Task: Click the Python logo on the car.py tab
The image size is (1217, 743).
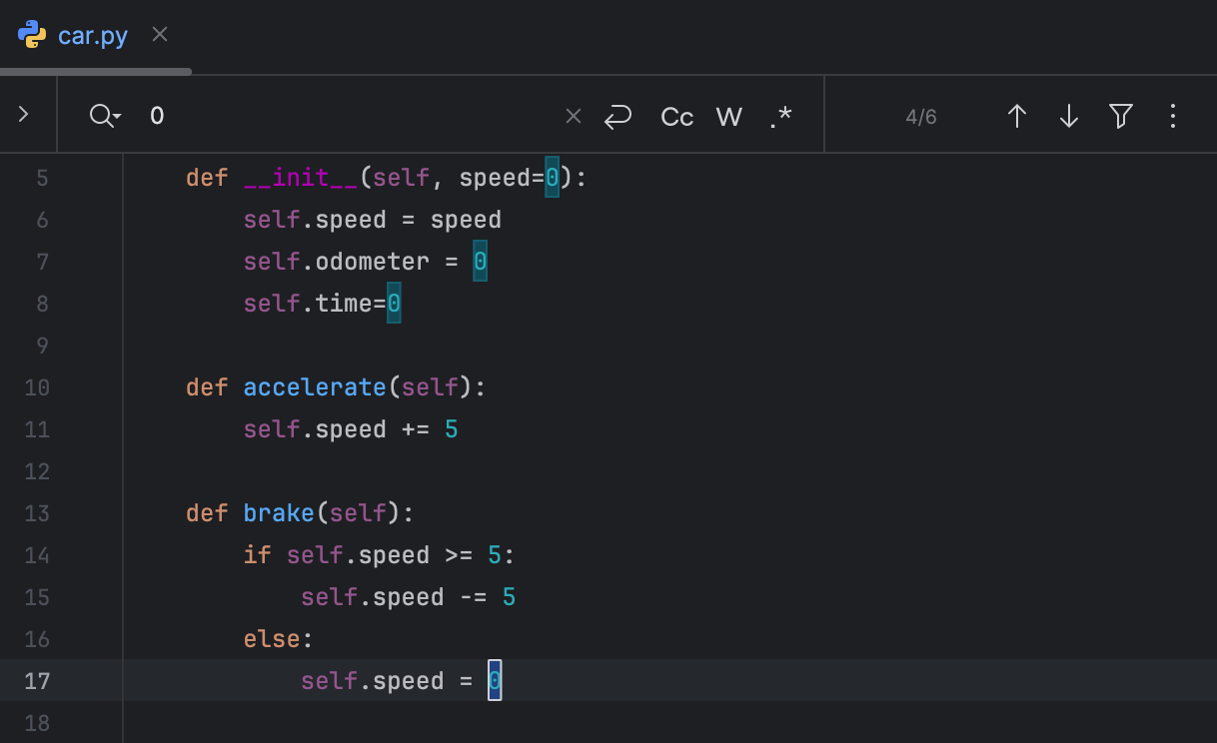Action: [32, 34]
